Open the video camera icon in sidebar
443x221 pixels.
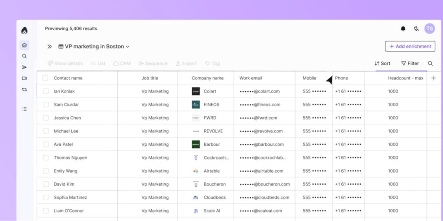[x=25, y=78]
